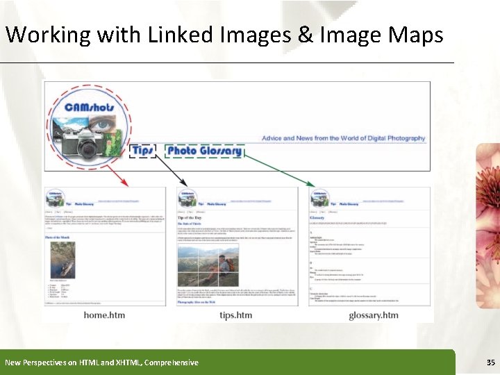Select the glossary.htm page thumbnail

[369, 247]
